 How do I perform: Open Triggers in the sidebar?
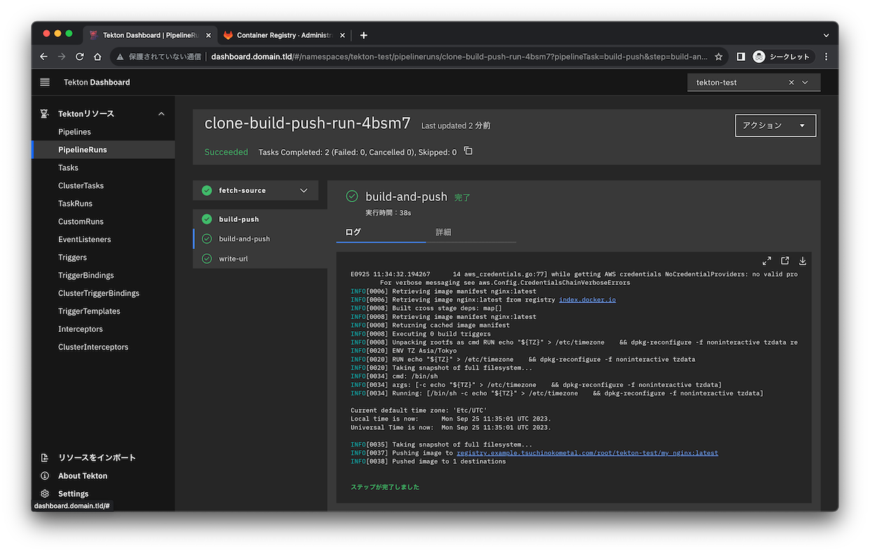pyautogui.click(x=103, y=258)
